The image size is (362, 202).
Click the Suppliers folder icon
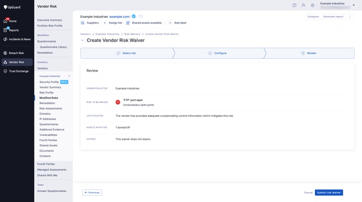point(83,23)
